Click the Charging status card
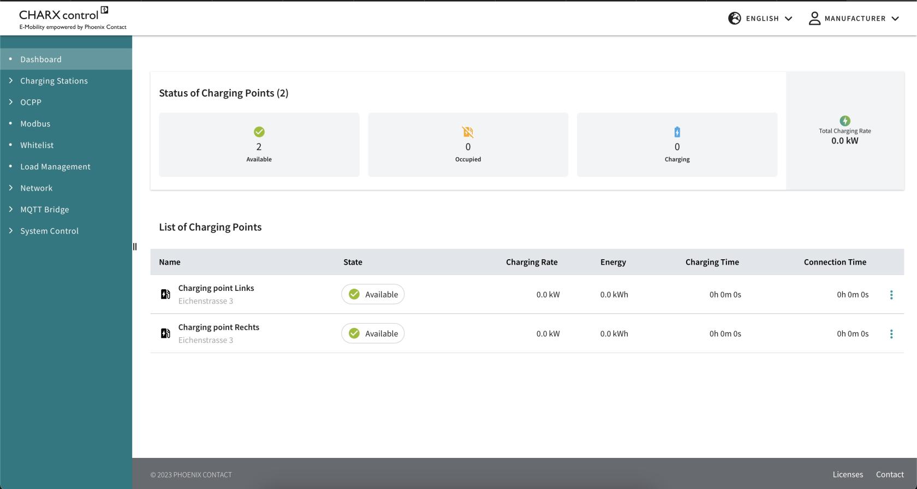 click(677, 145)
